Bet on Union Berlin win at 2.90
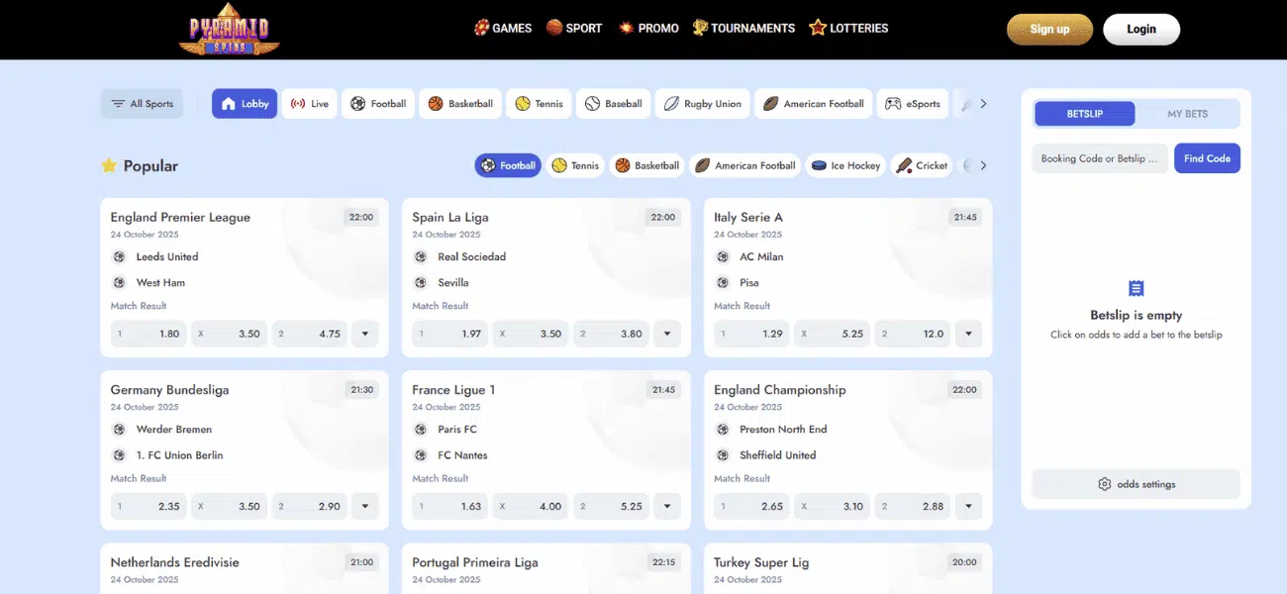The image size is (1287, 594). 310,506
